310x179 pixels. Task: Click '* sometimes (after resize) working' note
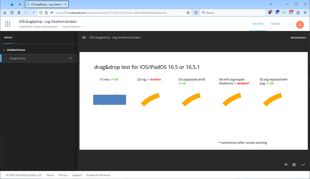coord(243,143)
